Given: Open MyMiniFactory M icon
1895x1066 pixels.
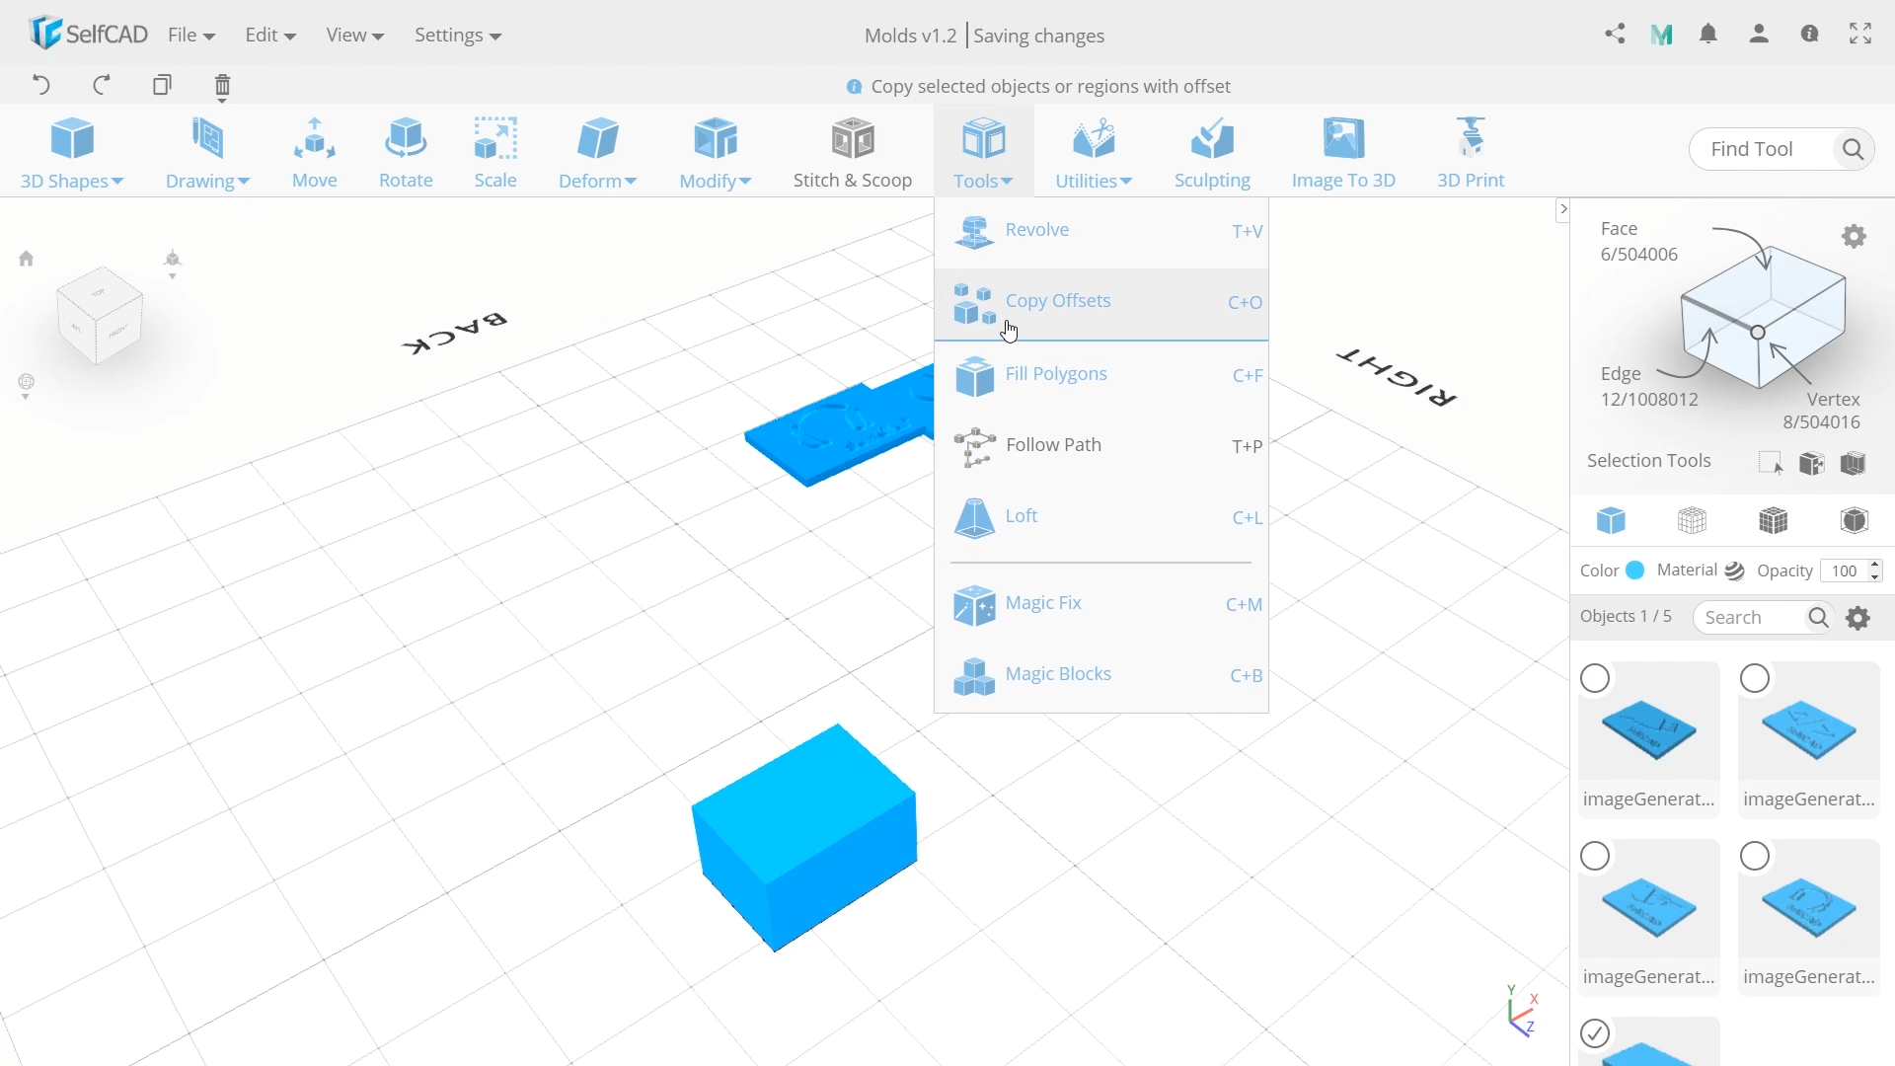Looking at the screenshot, I should click(x=1662, y=35).
